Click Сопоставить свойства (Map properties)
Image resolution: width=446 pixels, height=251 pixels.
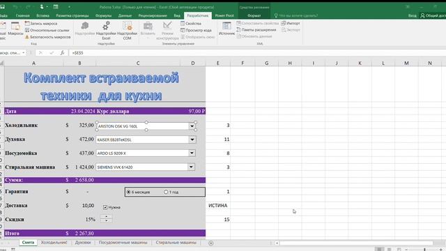click(x=258, y=23)
